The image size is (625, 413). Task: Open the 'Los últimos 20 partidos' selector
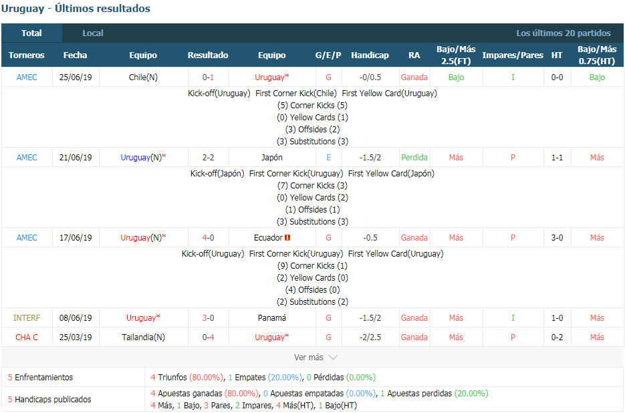point(564,33)
